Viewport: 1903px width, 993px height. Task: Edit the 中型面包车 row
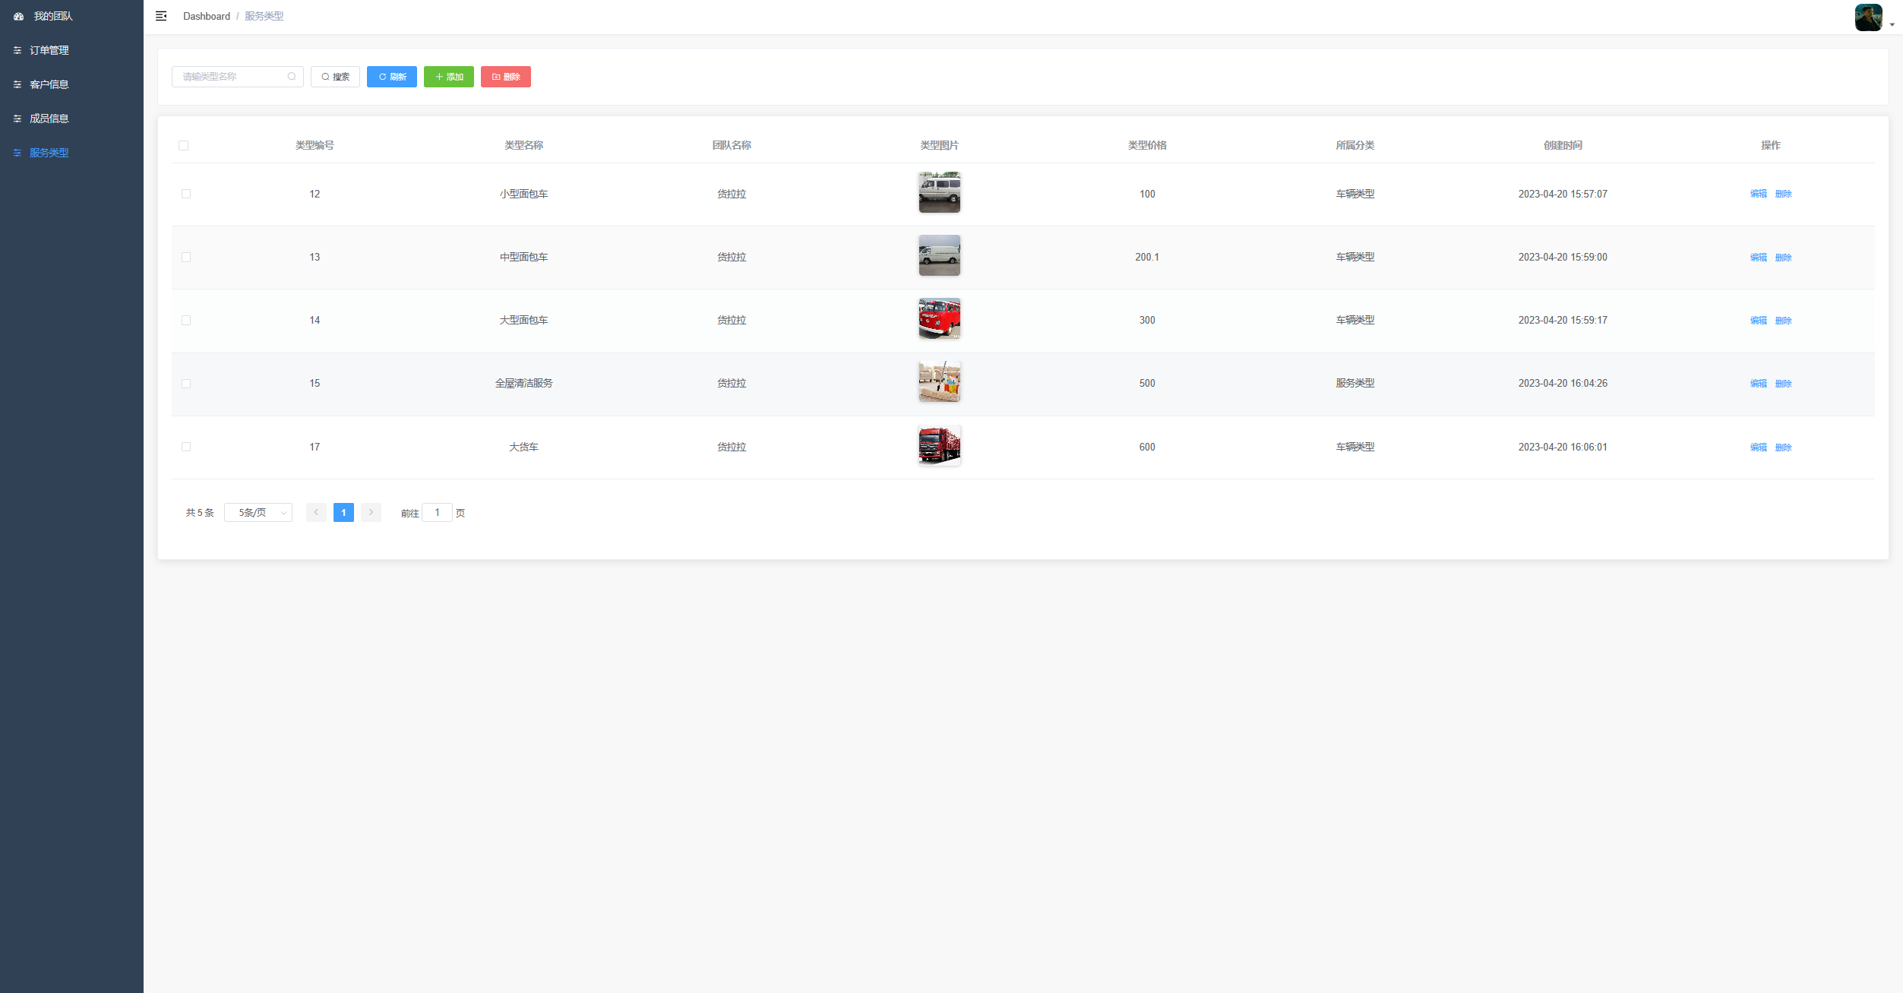click(x=1758, y=258)
